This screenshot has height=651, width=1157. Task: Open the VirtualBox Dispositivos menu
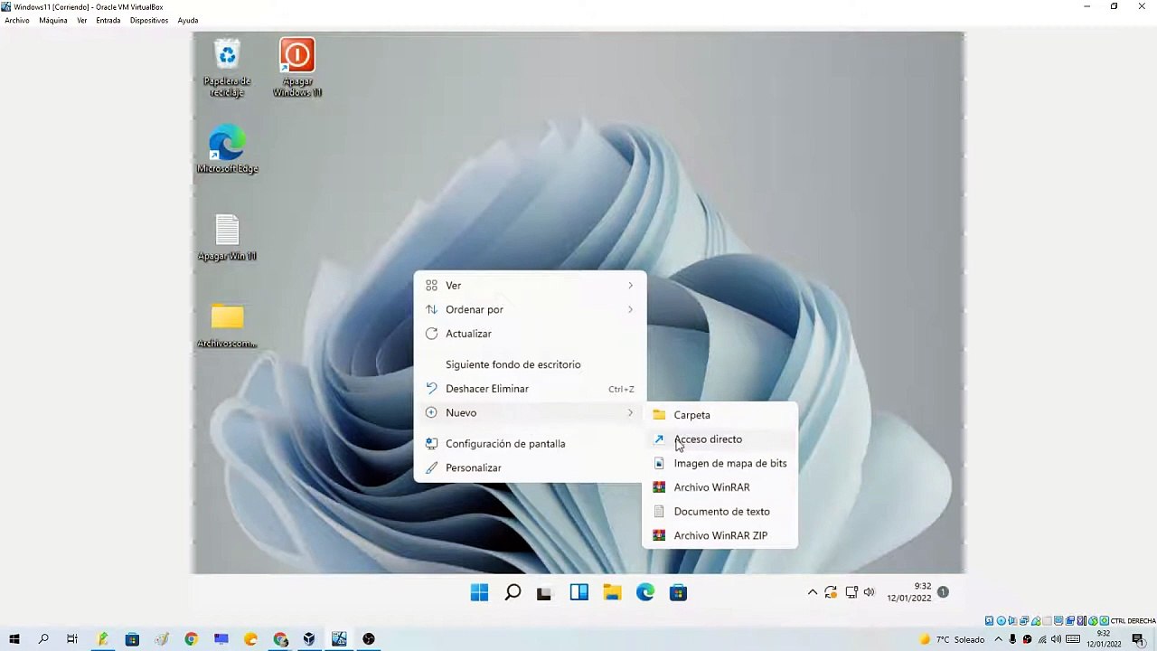click(x=149, y=20)
